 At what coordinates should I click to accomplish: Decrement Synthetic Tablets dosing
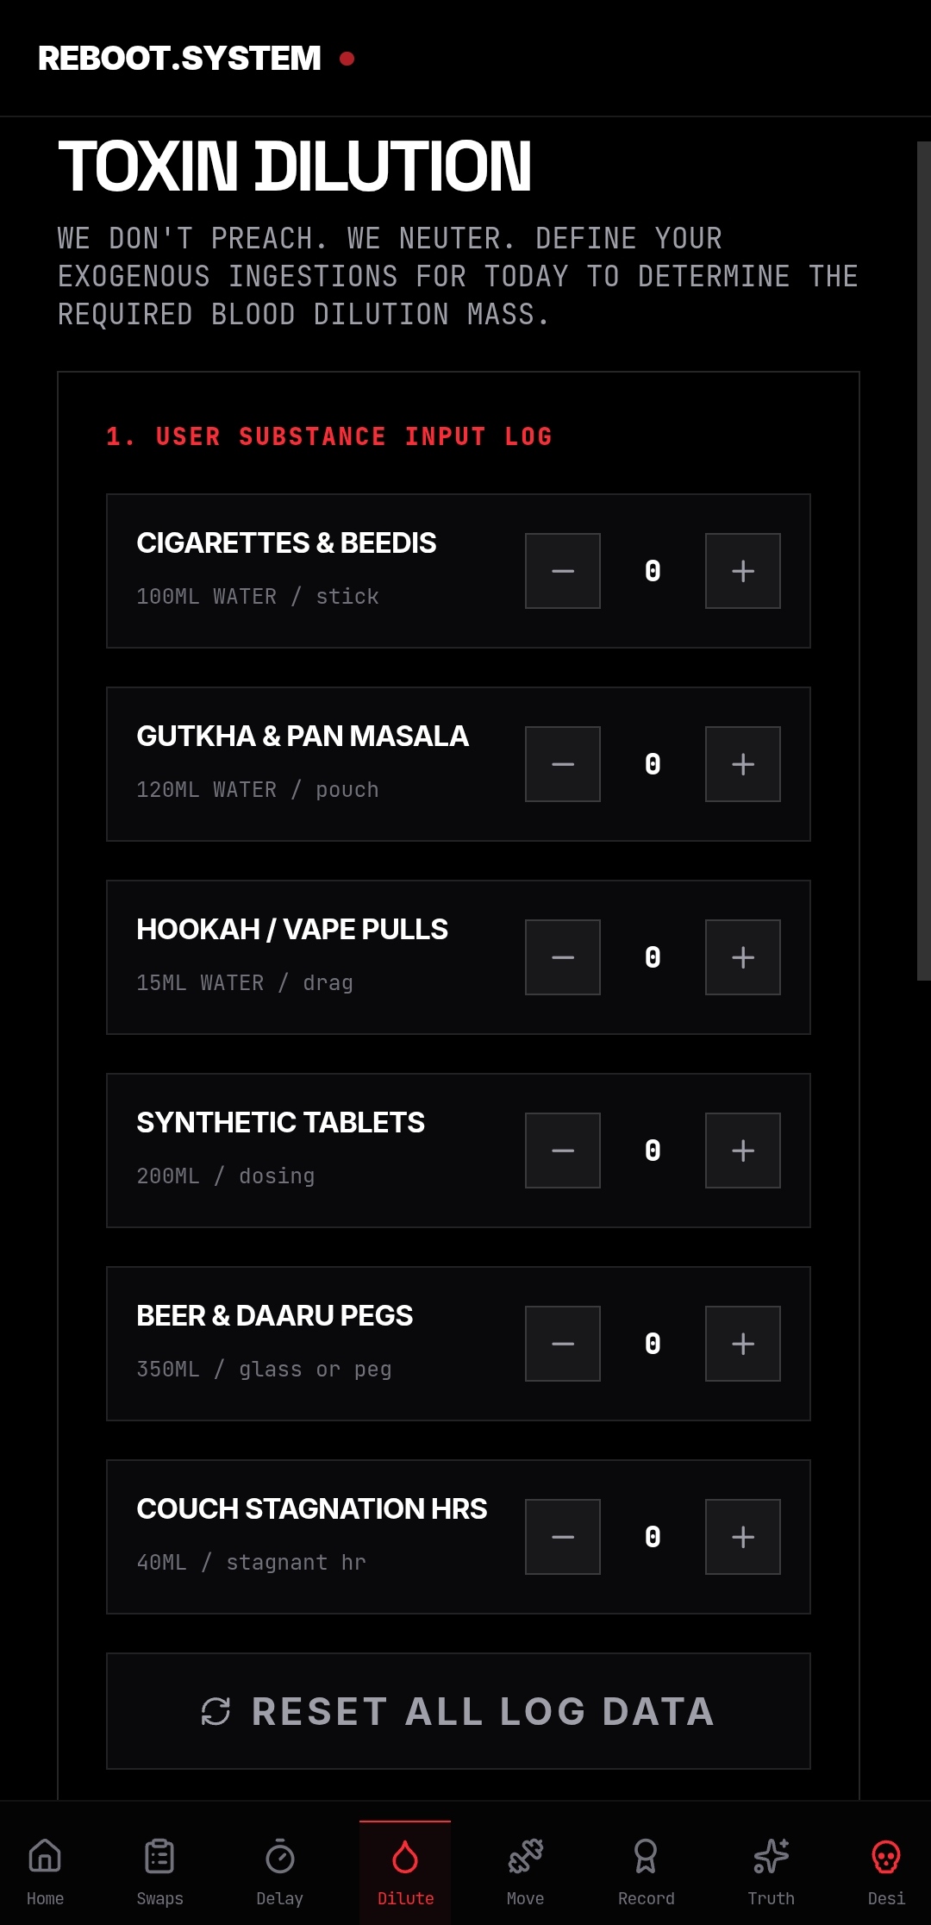coord(563,1151)
